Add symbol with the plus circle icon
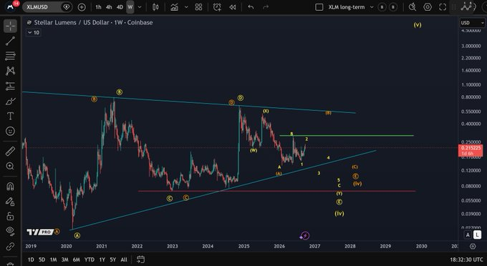Screen dimensions: 487x266 (x=82, y=7)
